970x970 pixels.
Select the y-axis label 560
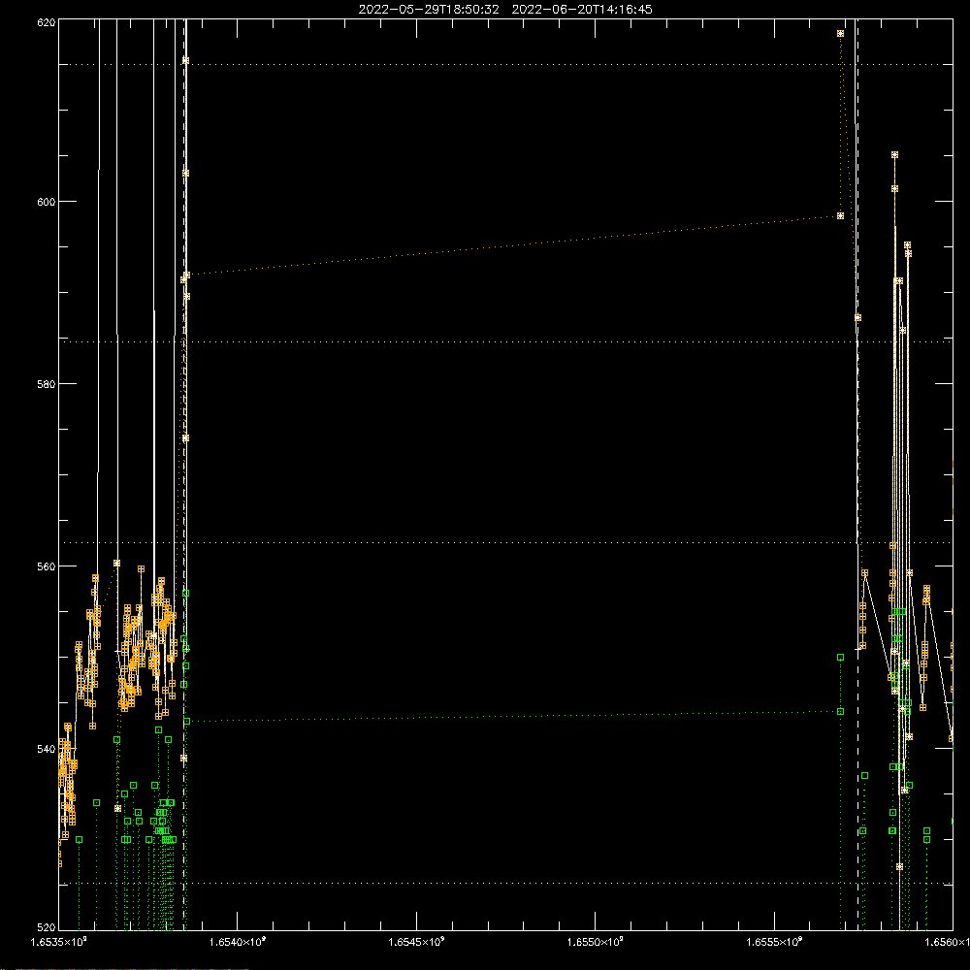47,566
